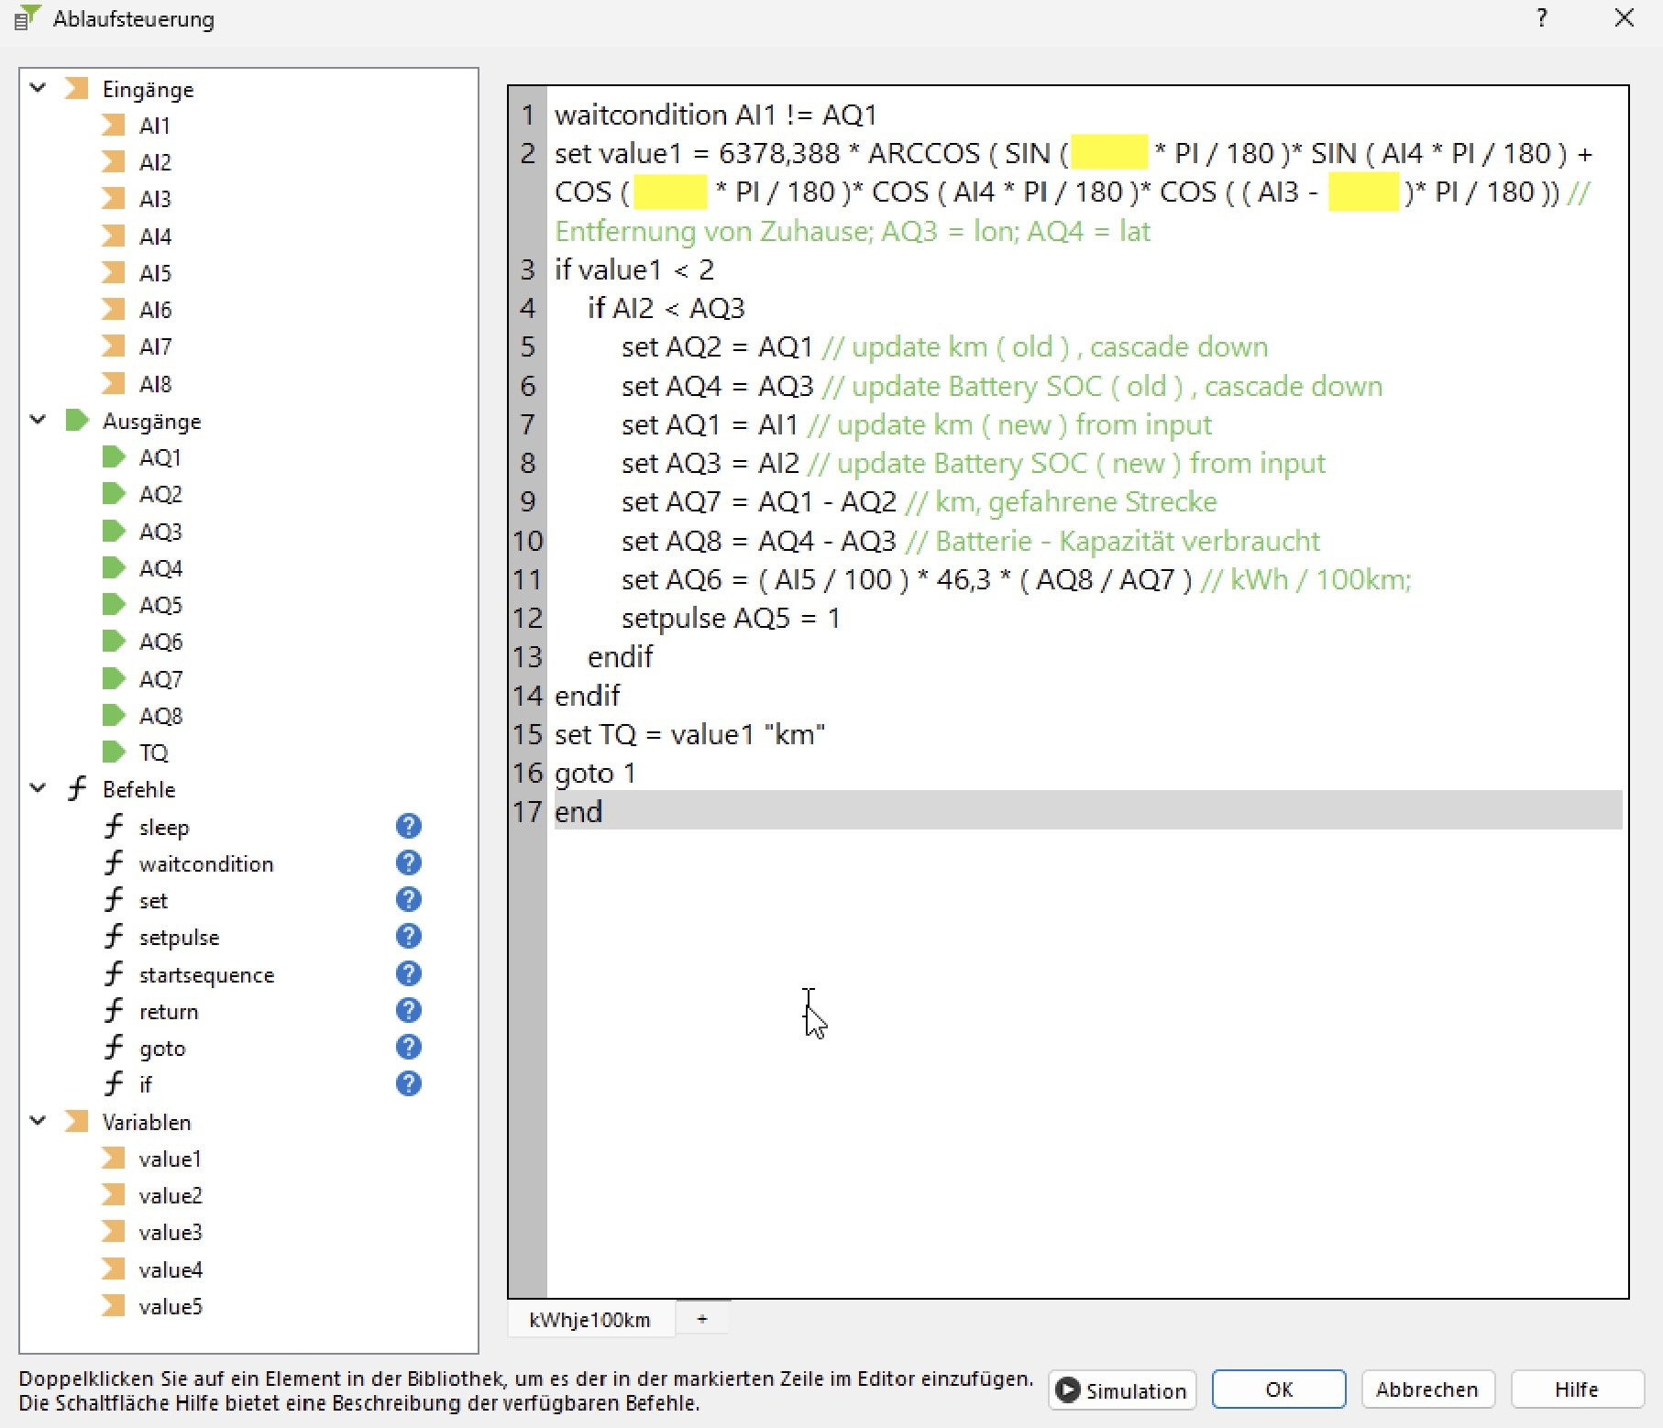Open help for the sleep command
The width and height of the screenshot is (1663, 1428).
point(408,826)
